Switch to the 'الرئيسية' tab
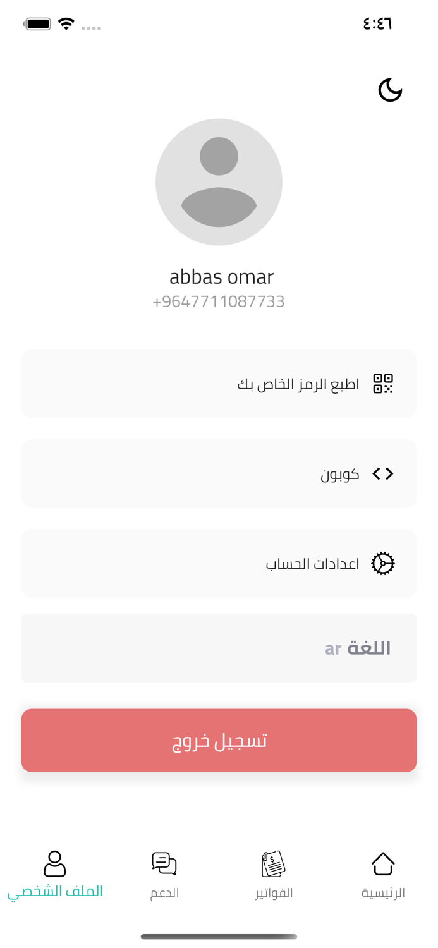The height and width of the screenshot is (948, 438). click(x=383, y=875)
